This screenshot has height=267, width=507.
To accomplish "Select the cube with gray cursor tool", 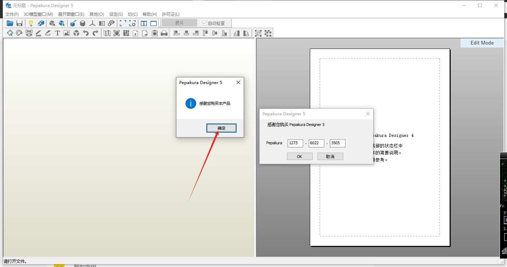I will [52, 23].
